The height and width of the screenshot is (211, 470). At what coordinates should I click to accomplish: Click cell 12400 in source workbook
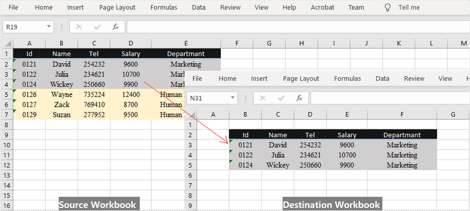(130, 94)
